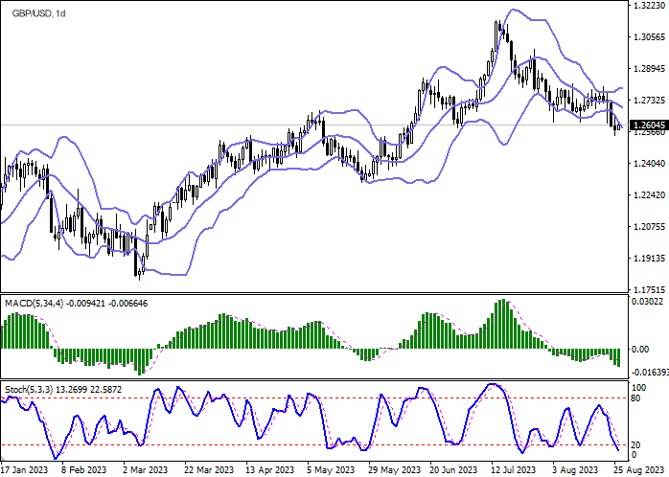Click the 20 Jun 2023 date label
Screen dimensions: 669x477
coord(452,469)
